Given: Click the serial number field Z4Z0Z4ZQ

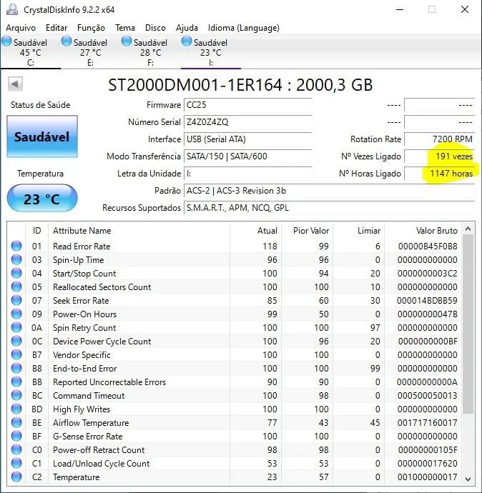Looking at the screenshot, I should pos(247,122).
